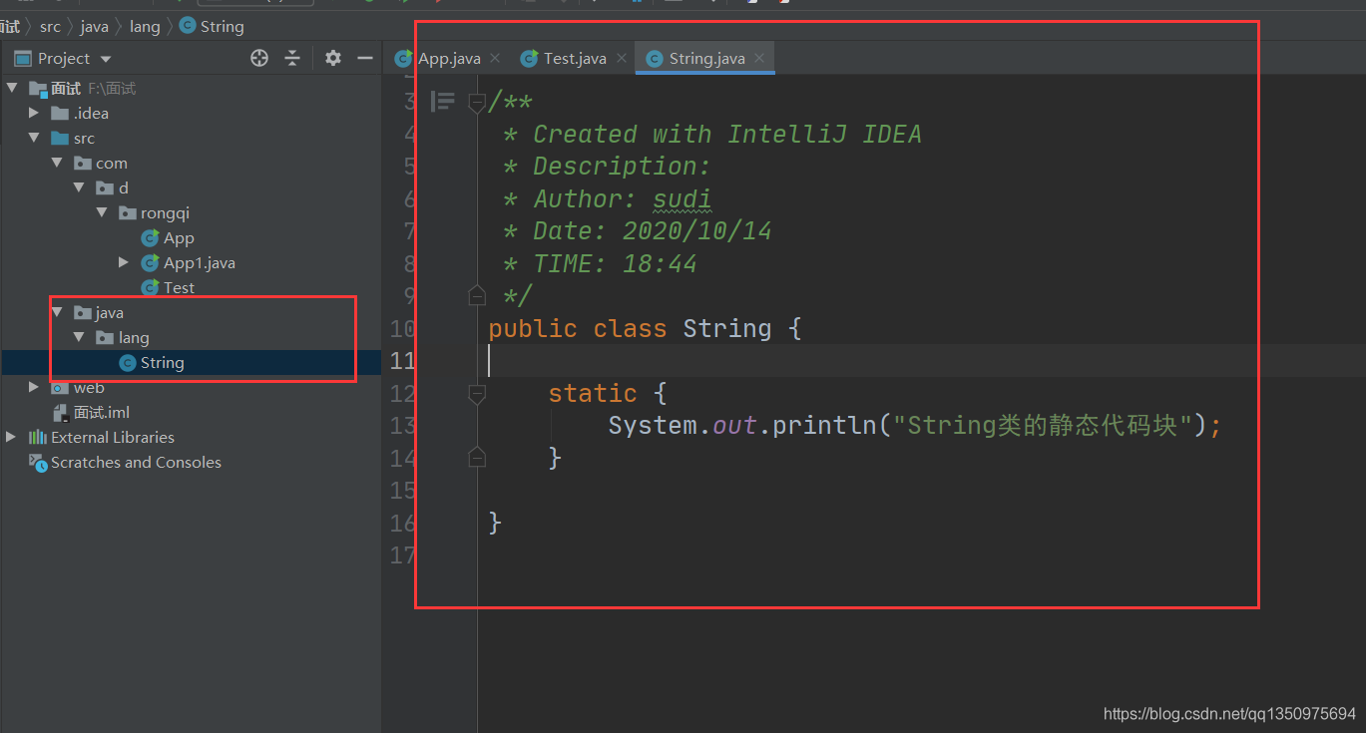Fold the static block at line 12

[477, 394]
